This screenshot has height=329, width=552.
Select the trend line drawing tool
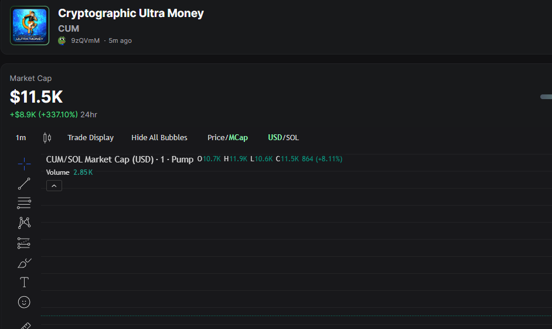click(x=24, y=184)
